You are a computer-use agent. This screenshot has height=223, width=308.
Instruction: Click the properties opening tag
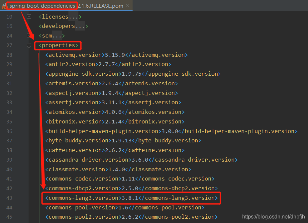tap(58, 45)
